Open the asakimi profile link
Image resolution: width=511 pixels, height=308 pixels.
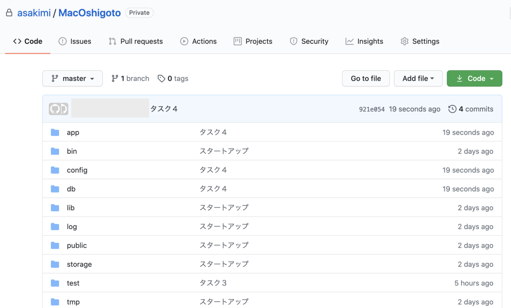pyautogui.click(x=34, y=13)
